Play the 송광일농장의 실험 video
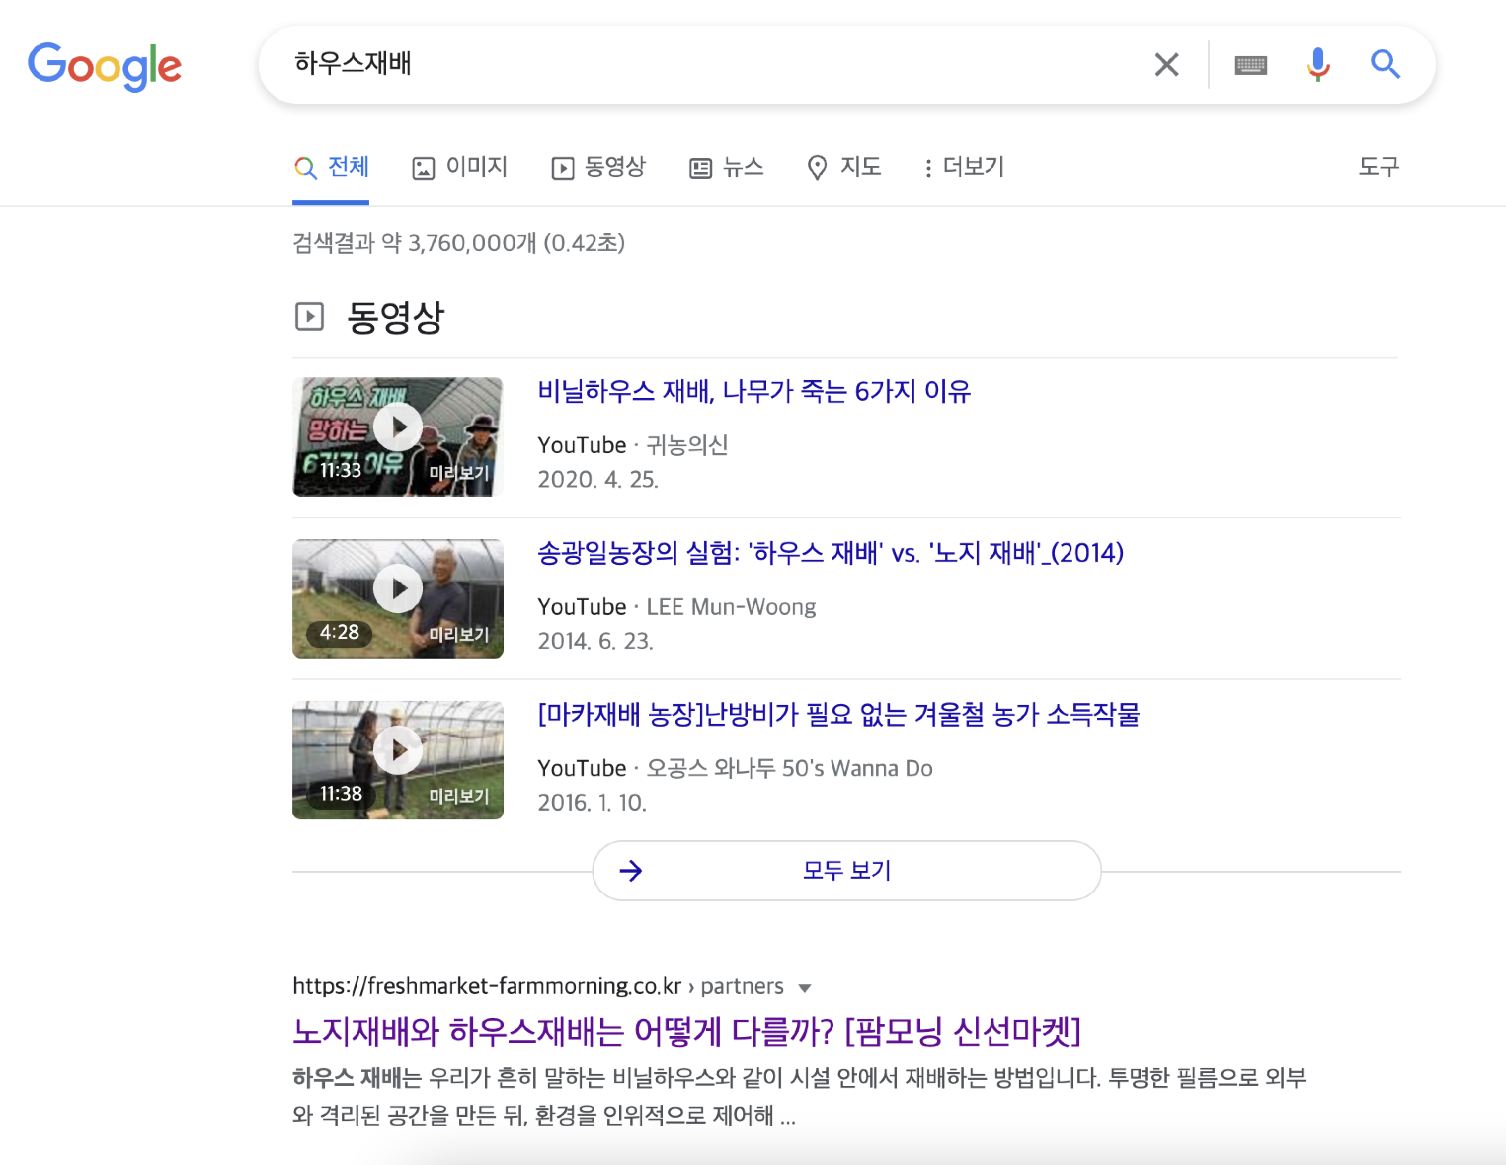The height and width of the screenshot is (1165, 1506). [x=398, y=588]
